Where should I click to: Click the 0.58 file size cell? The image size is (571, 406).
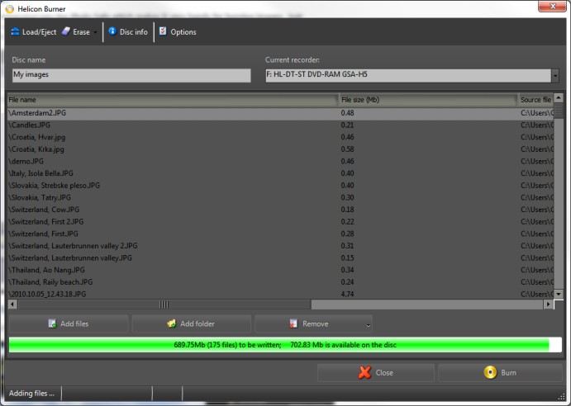pyautogui.click(x=347, y=149)
